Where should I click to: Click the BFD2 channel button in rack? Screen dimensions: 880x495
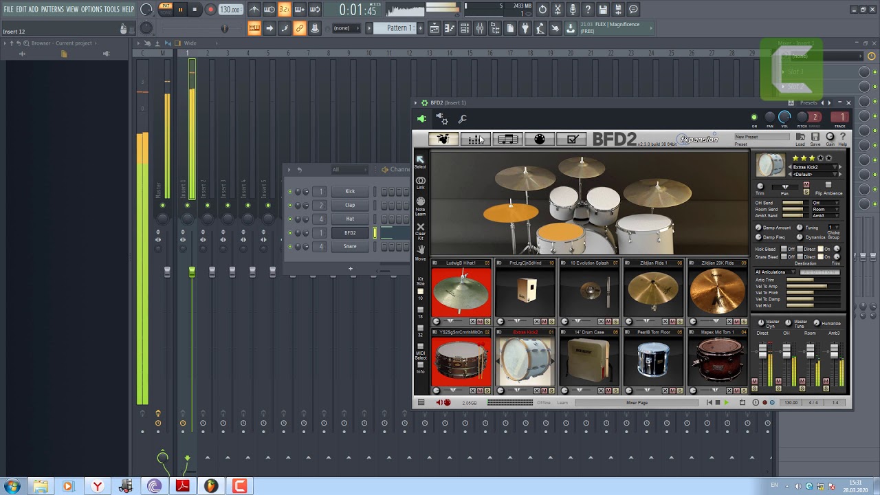click(350, 232)
